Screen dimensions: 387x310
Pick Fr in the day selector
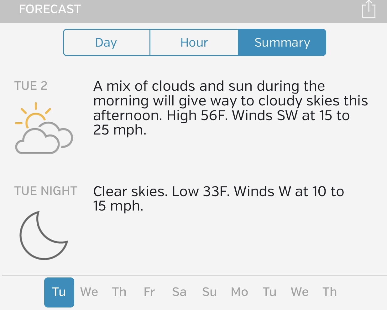tap(149, 292)
